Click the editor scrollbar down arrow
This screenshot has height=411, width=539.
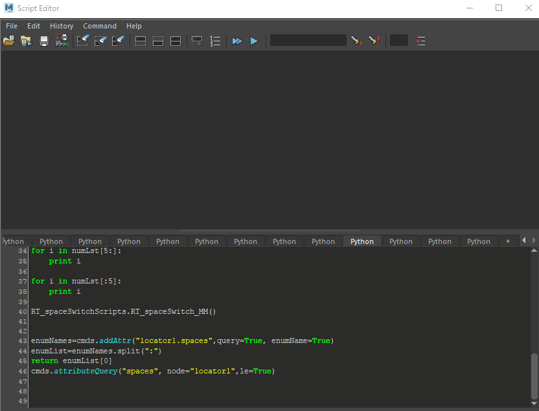534,403
